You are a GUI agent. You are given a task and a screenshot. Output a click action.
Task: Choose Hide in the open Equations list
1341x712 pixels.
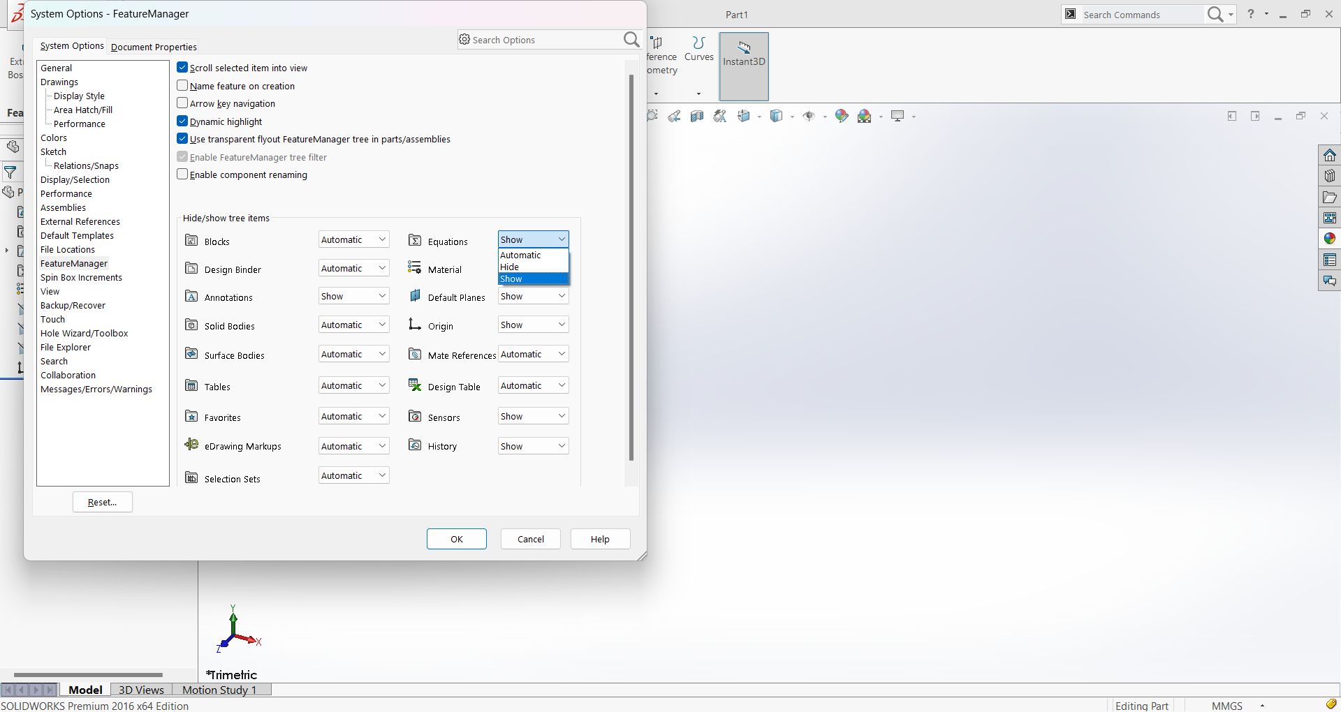tap(534, 267)
